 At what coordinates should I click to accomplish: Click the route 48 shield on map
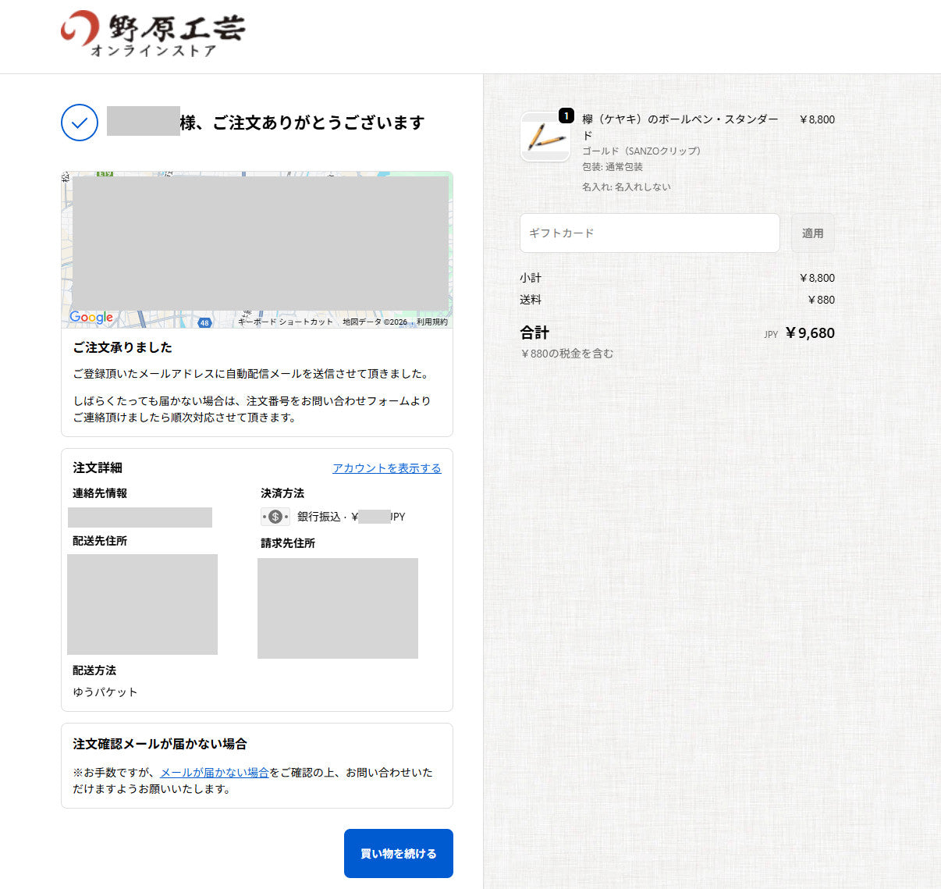pyautogui.click(x=204, y=322)
